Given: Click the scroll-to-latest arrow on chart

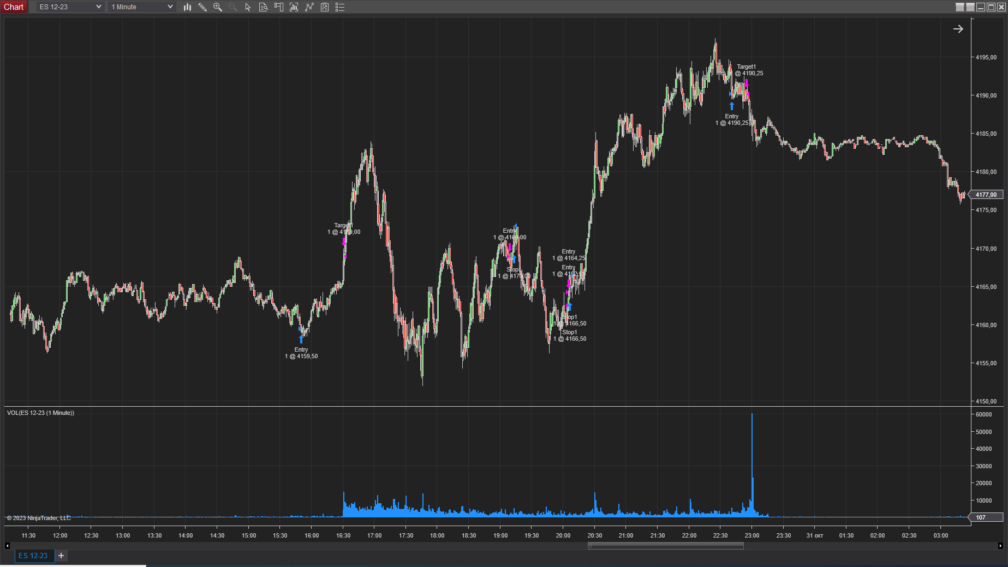Looking at the screenshot, I should (958, 29).
